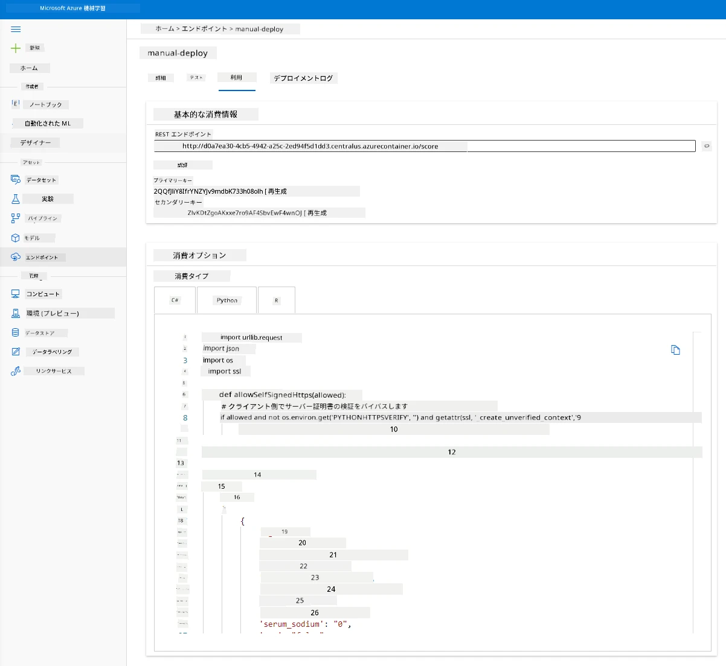Click the モデル cube icon

click(x=16, y=238)
